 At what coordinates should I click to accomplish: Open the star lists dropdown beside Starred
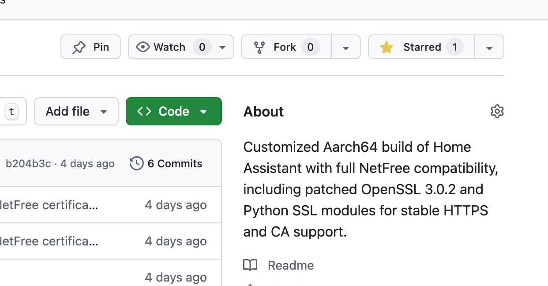pos(489,47)
